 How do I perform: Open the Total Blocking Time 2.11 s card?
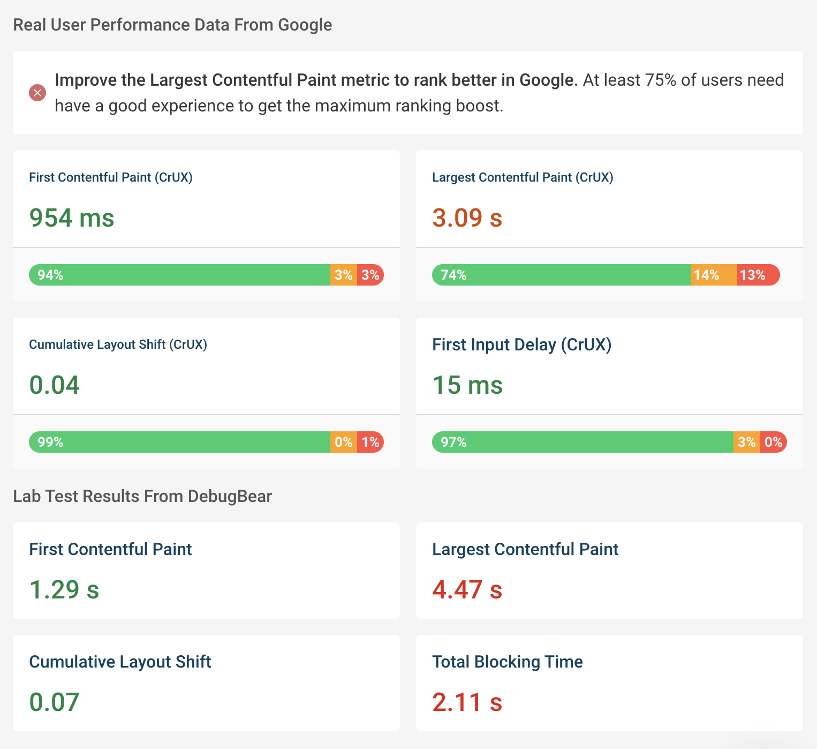click(609, 683)
